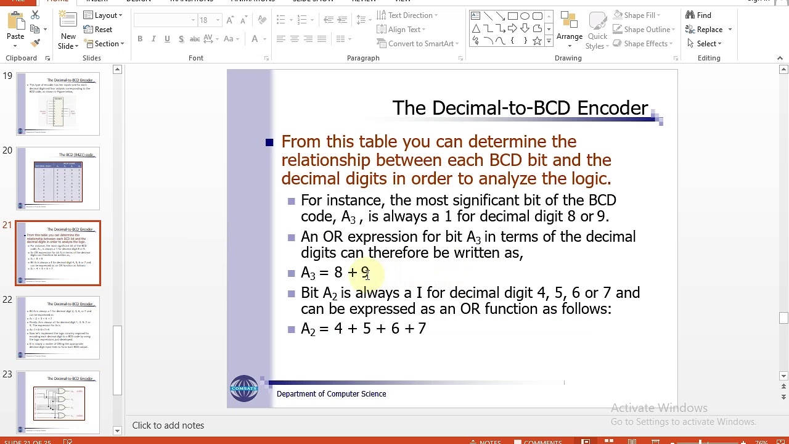
Task: Open Font dialog launcher
Action: (266, 59)
